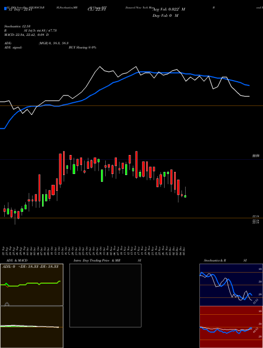Click the 'Avg Vol: 0.022 M' label

click(169, 9)
